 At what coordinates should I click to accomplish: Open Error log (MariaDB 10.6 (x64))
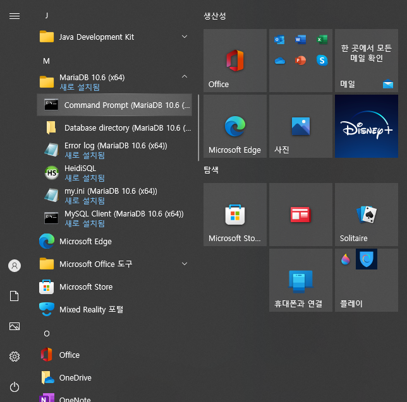tap(114, 150)
